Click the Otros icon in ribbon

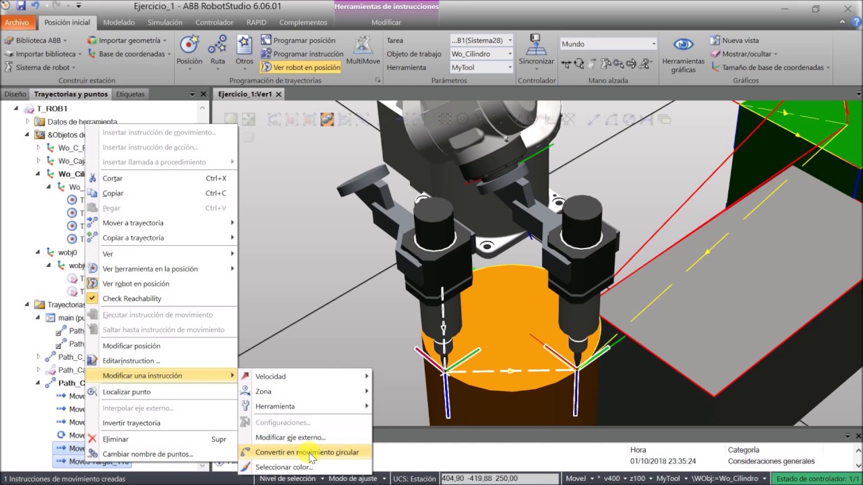click(244, 45)
